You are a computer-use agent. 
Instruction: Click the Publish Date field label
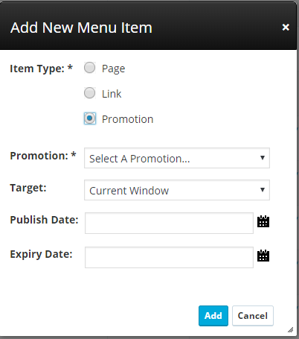click(44, 220)
